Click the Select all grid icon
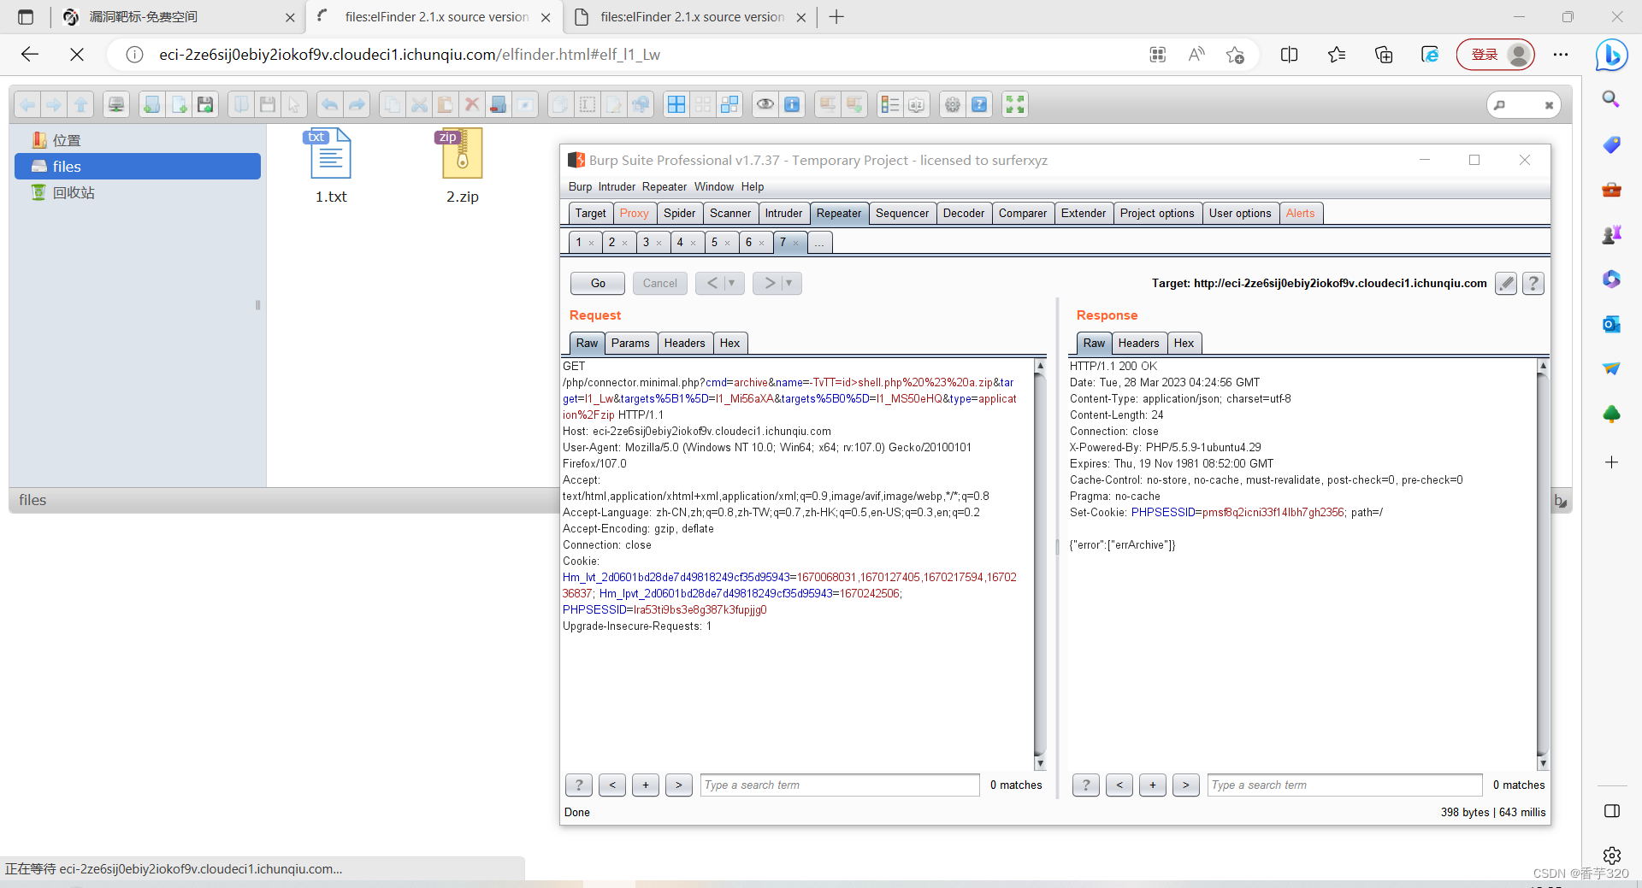This screenshot has height=888, width=1642. coord(676,104)
